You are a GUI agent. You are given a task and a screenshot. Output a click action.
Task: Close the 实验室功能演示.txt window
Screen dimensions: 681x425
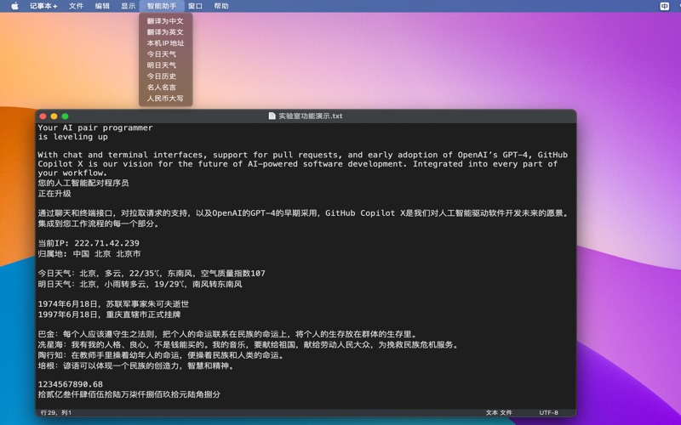pyautogui.click(x=43, y=116)
